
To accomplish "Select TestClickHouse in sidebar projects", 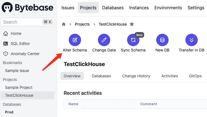I will 27,95.
